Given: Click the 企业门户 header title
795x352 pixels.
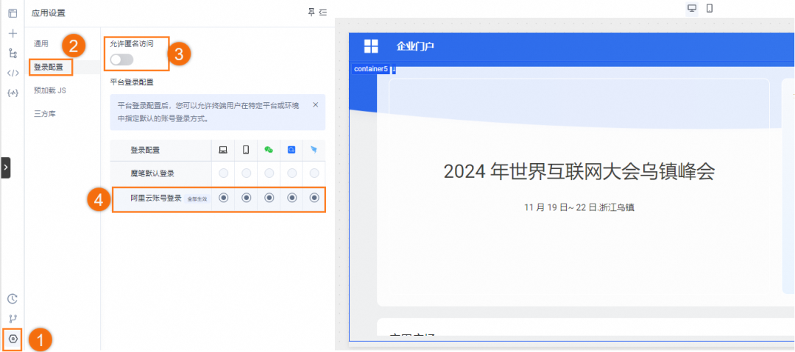Looking at the screenshot, I should (415, 46).
